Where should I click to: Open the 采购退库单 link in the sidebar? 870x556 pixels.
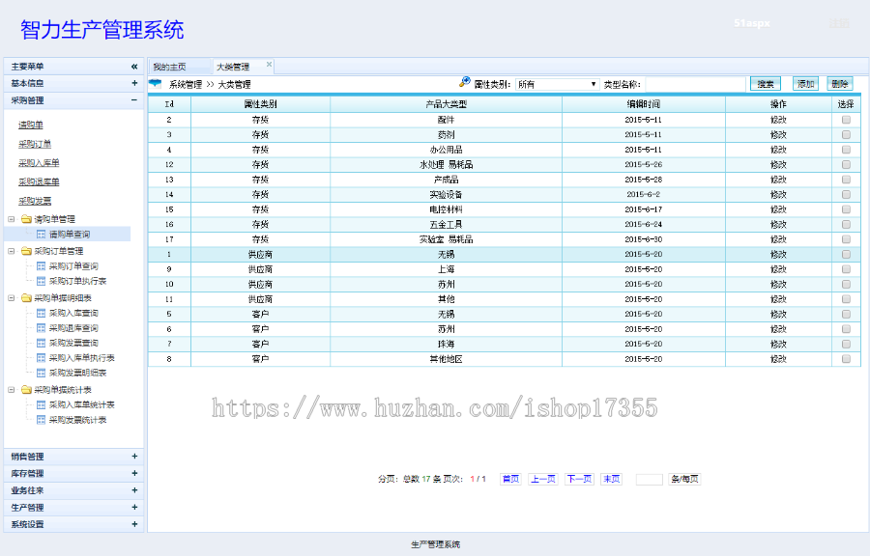click(x=39, y=181)
